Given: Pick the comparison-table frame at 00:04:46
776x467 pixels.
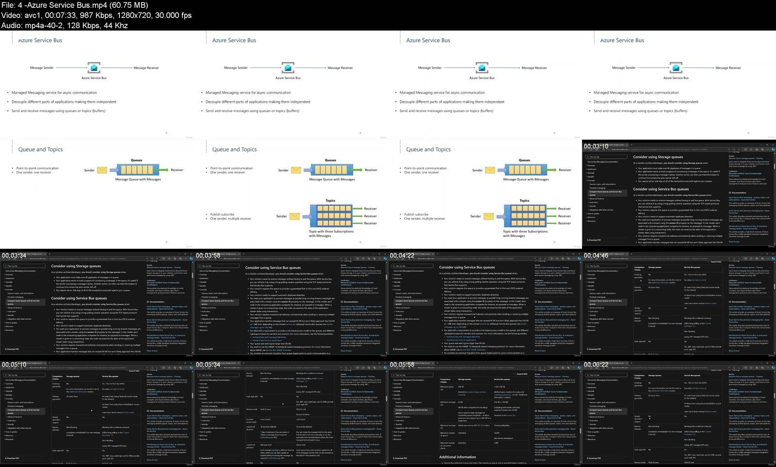Looking at the screenshot, I should point(679,303).
